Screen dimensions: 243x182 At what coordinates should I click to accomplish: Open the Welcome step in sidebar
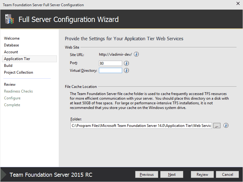12,38
